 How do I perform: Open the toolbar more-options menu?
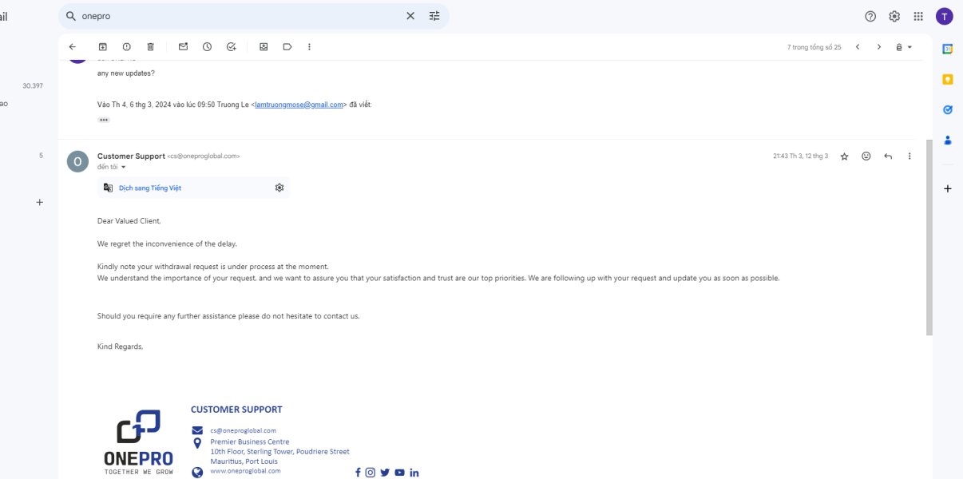pos(309,47)
